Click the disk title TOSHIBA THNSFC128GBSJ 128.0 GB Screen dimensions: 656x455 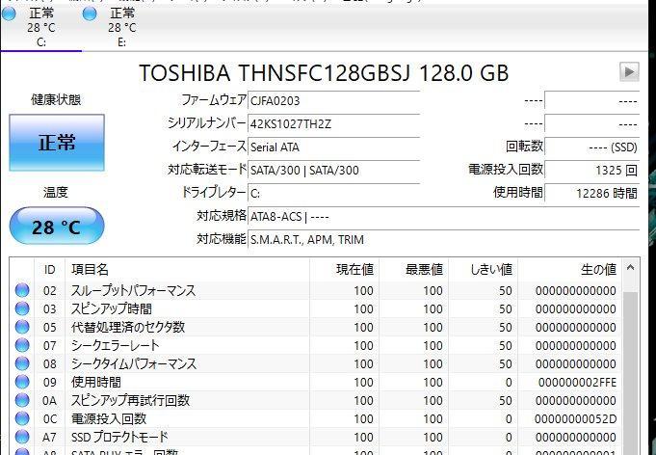324,73
